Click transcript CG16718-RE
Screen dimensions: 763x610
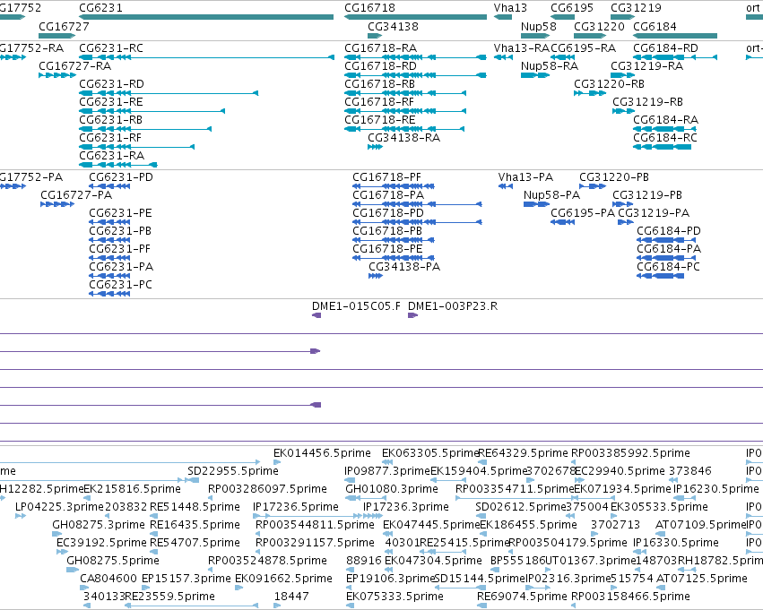pos(404,129)
